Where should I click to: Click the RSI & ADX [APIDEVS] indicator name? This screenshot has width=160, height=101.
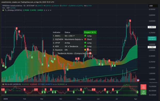click(13, 84)
